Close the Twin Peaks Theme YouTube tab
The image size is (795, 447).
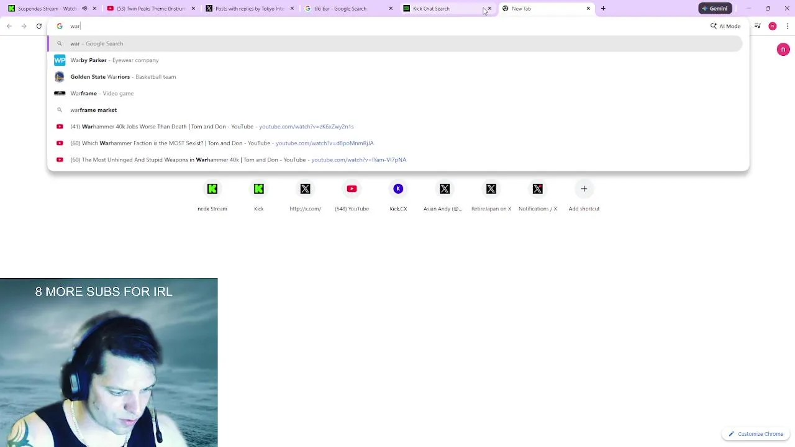(193, 9)
